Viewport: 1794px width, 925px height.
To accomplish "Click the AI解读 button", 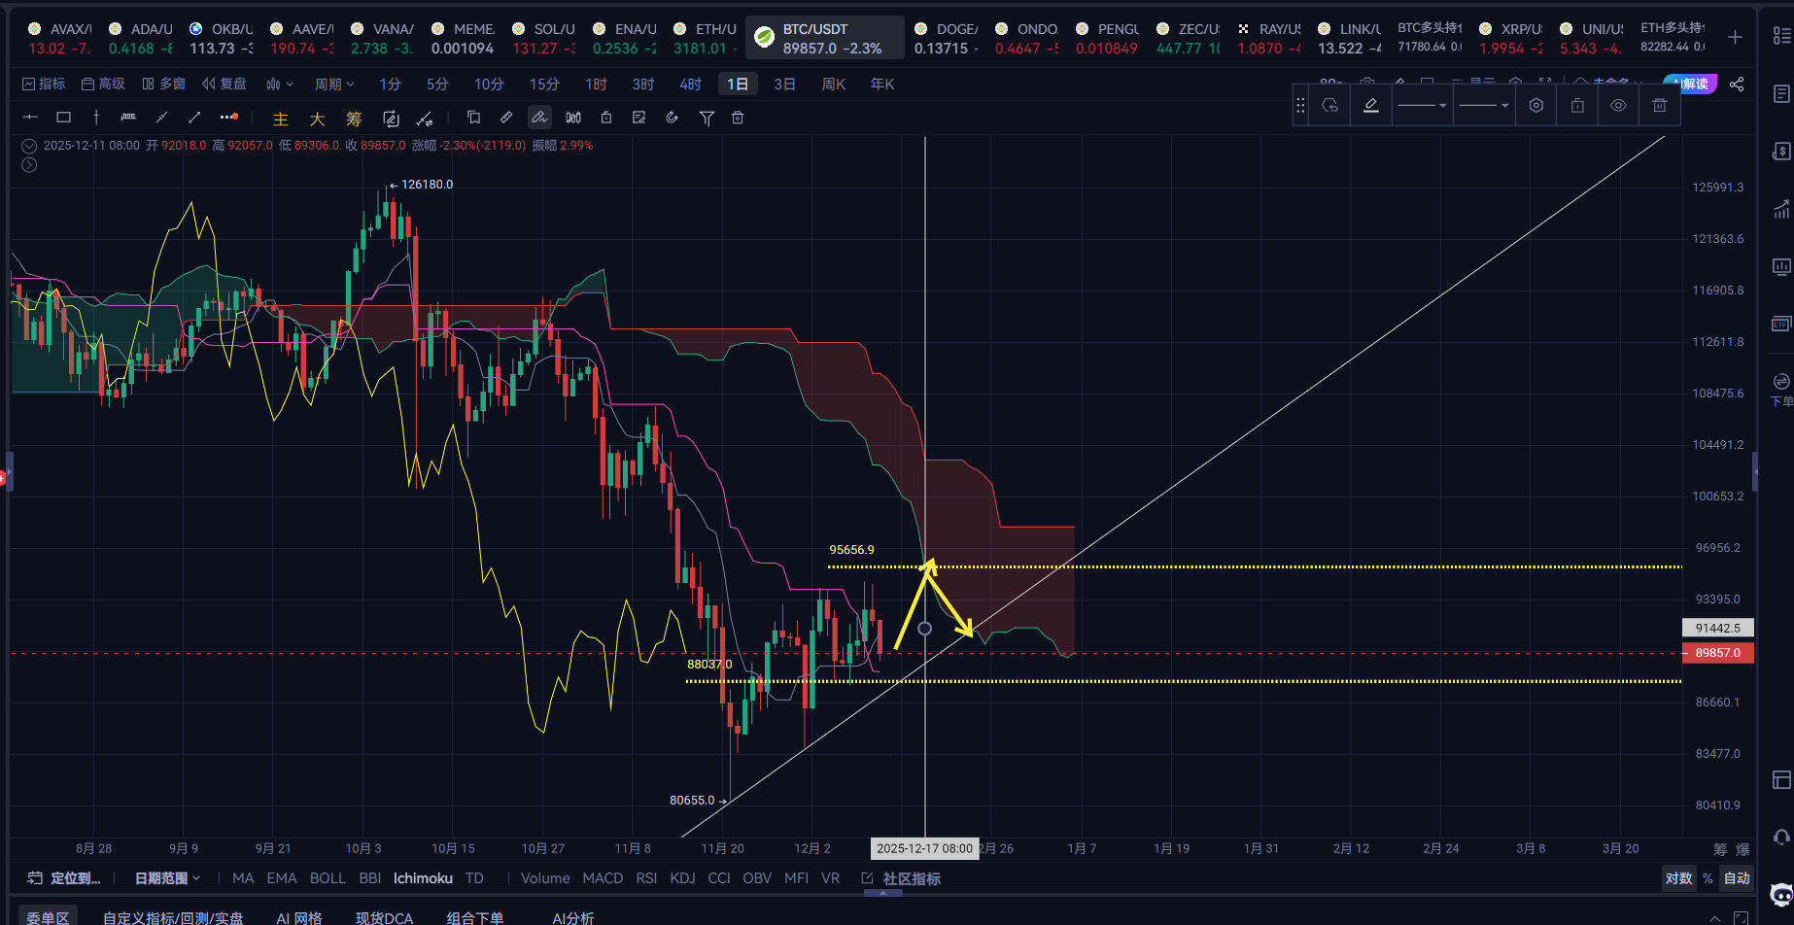I will [x=1691, y=85].
